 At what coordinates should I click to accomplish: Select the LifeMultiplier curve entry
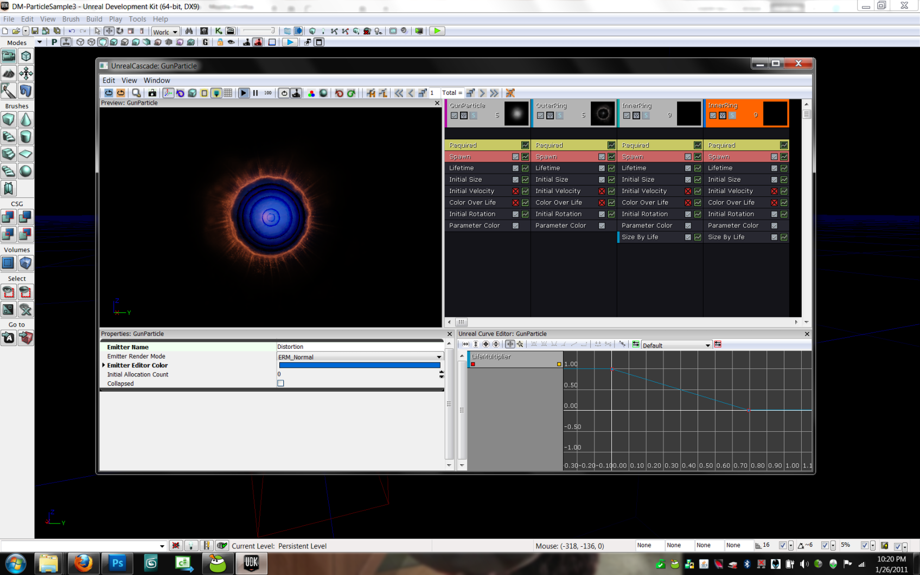(x=515, y=360)
